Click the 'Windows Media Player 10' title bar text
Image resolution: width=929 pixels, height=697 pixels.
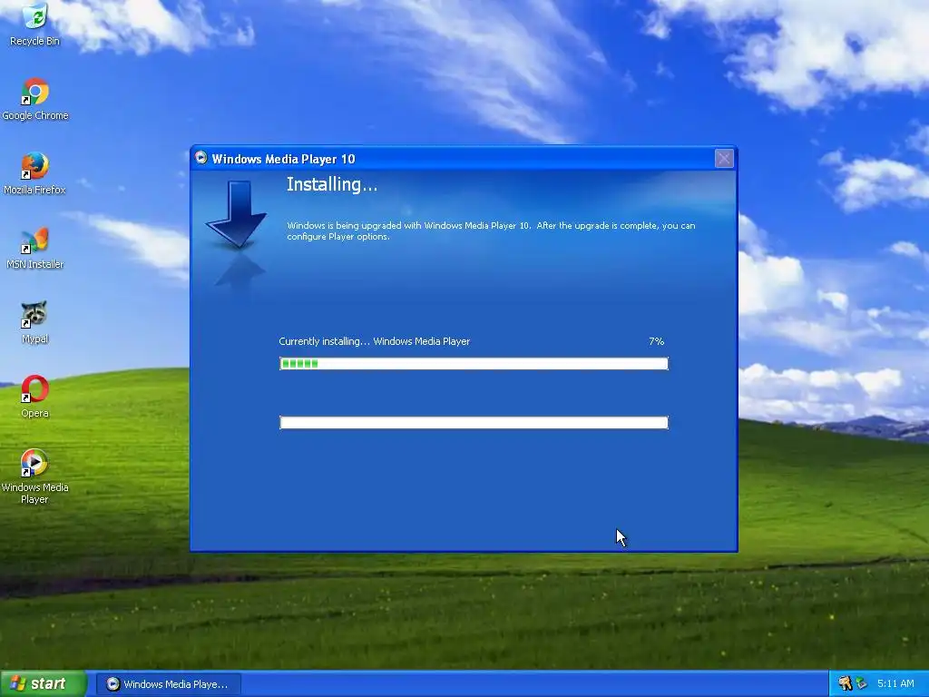[x=283, y=159]
